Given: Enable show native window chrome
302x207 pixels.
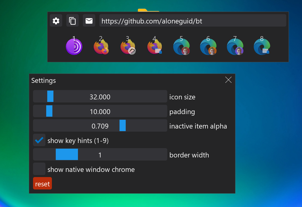Looking at the screenshot, I should 39,169.
